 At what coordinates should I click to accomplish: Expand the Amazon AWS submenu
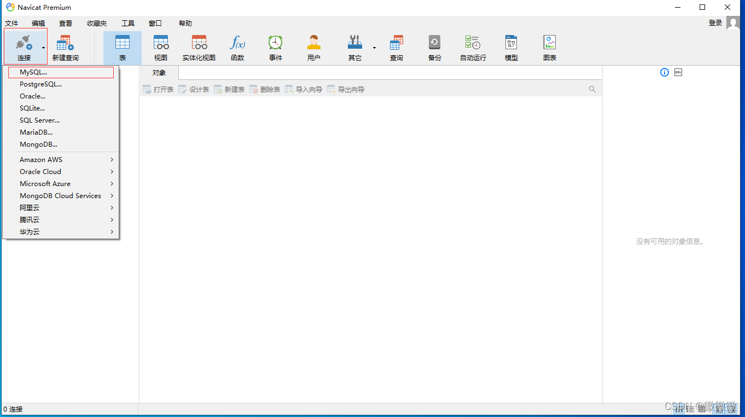pyautogui.click(x=61, y=160)
